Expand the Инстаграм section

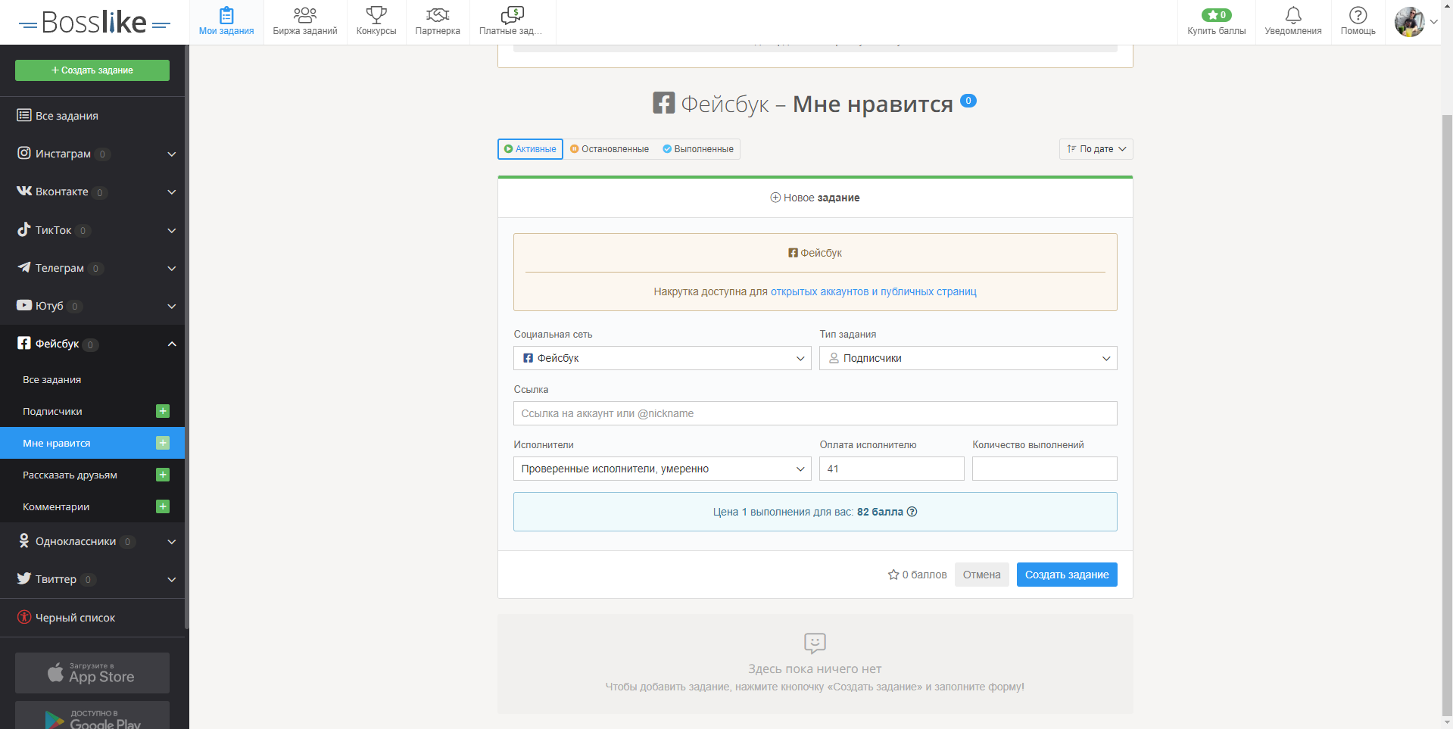pyautogui.click(x=172, y=154)
